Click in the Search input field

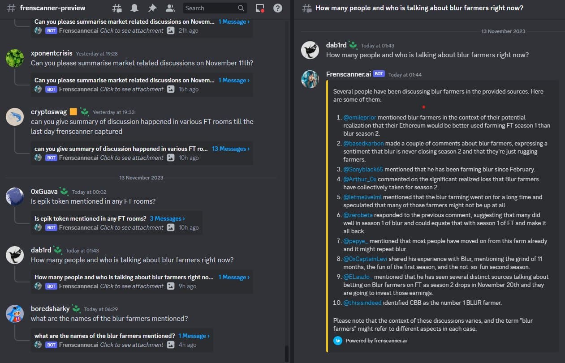tap(215, 8)
